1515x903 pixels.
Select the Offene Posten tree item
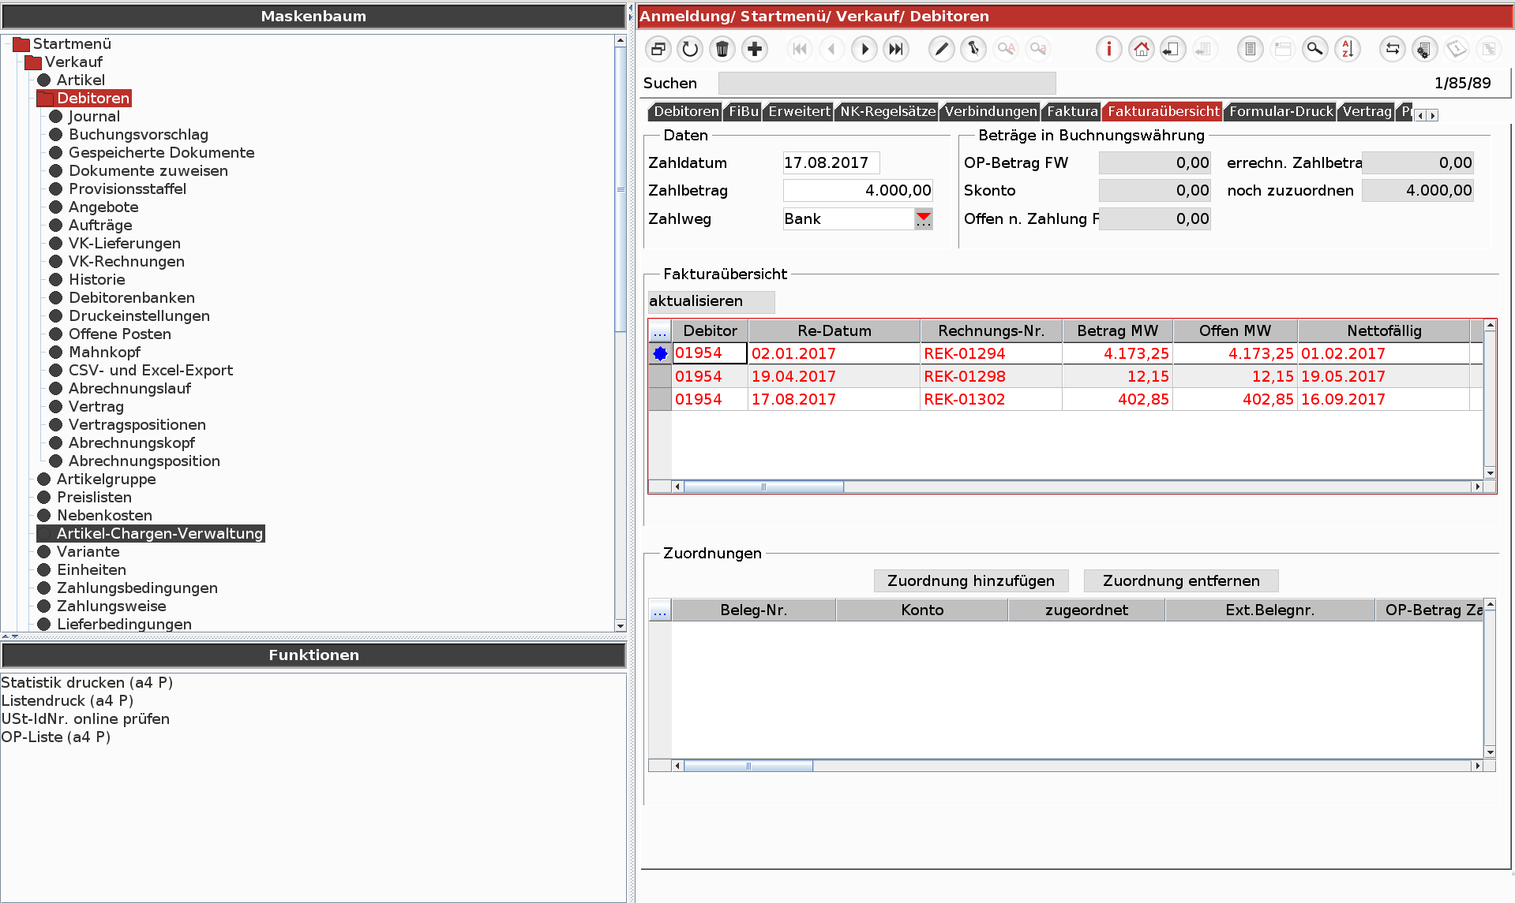pyautogui.click(x=120, y=334)
